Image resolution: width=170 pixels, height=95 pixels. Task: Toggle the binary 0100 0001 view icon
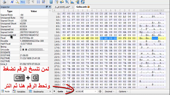pos(44,2)
